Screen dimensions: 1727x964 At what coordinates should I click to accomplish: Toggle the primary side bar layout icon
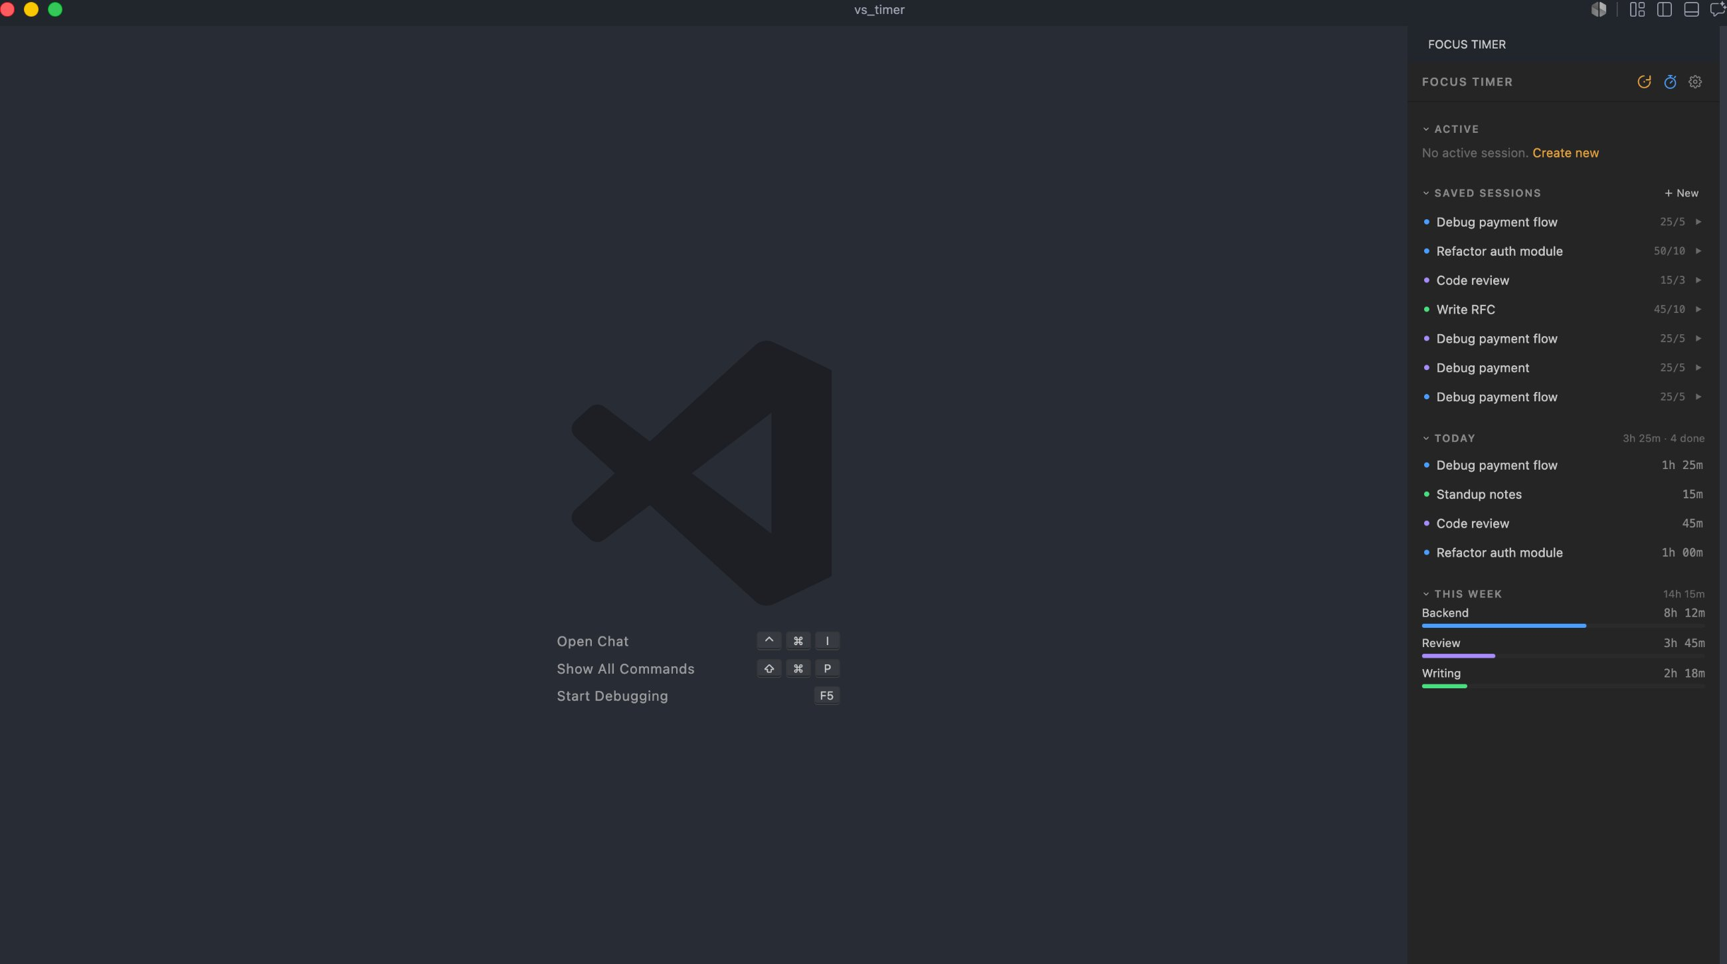[1664, 9]
